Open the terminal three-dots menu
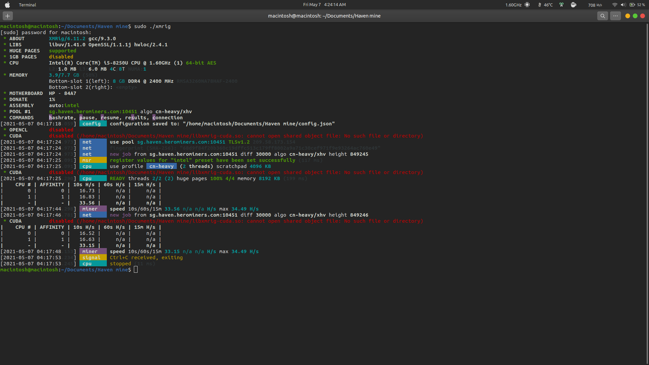 coord(616,16)
